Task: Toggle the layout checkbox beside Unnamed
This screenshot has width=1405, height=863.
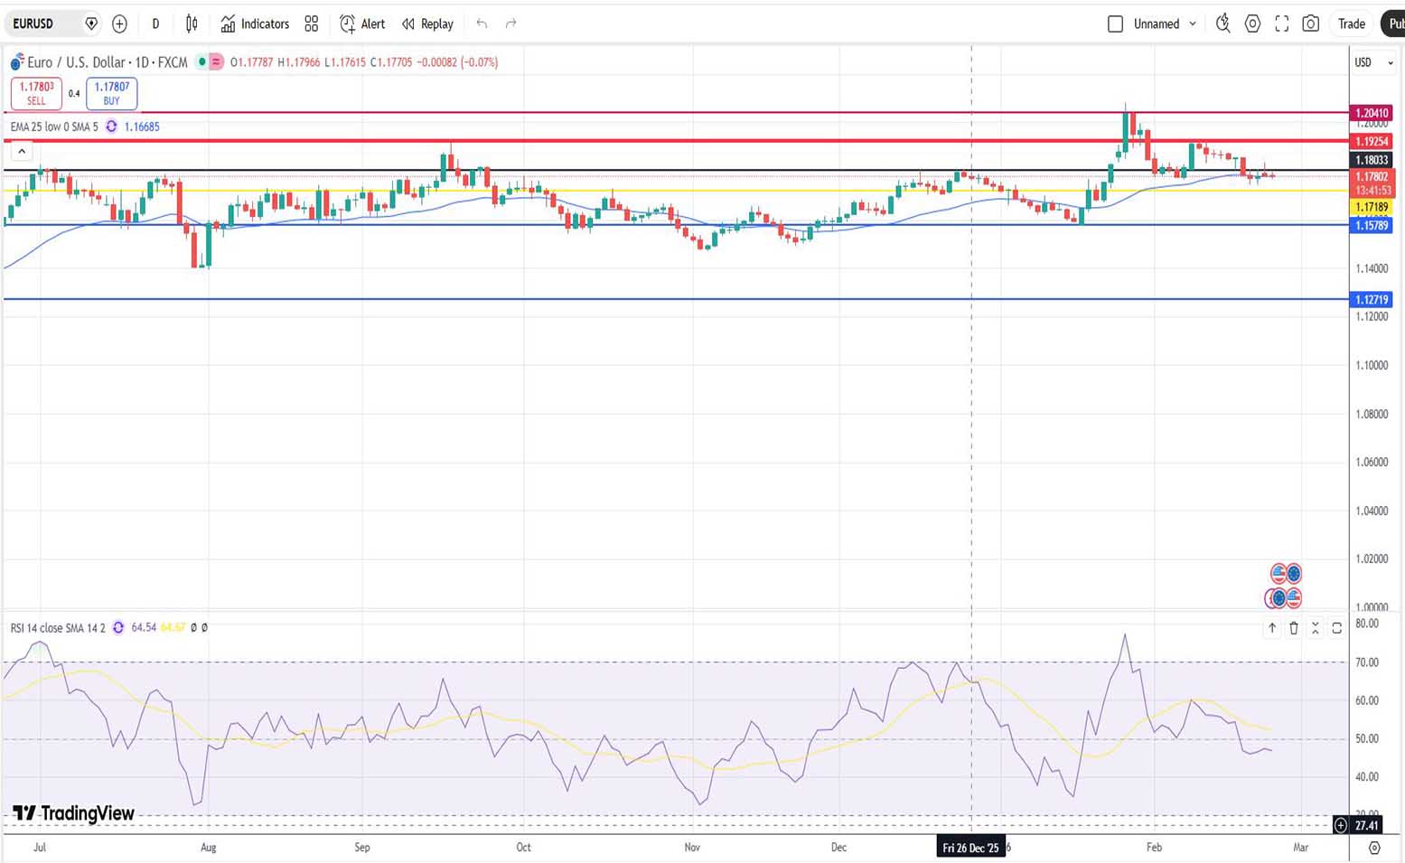Action: tap(1115, 24)
